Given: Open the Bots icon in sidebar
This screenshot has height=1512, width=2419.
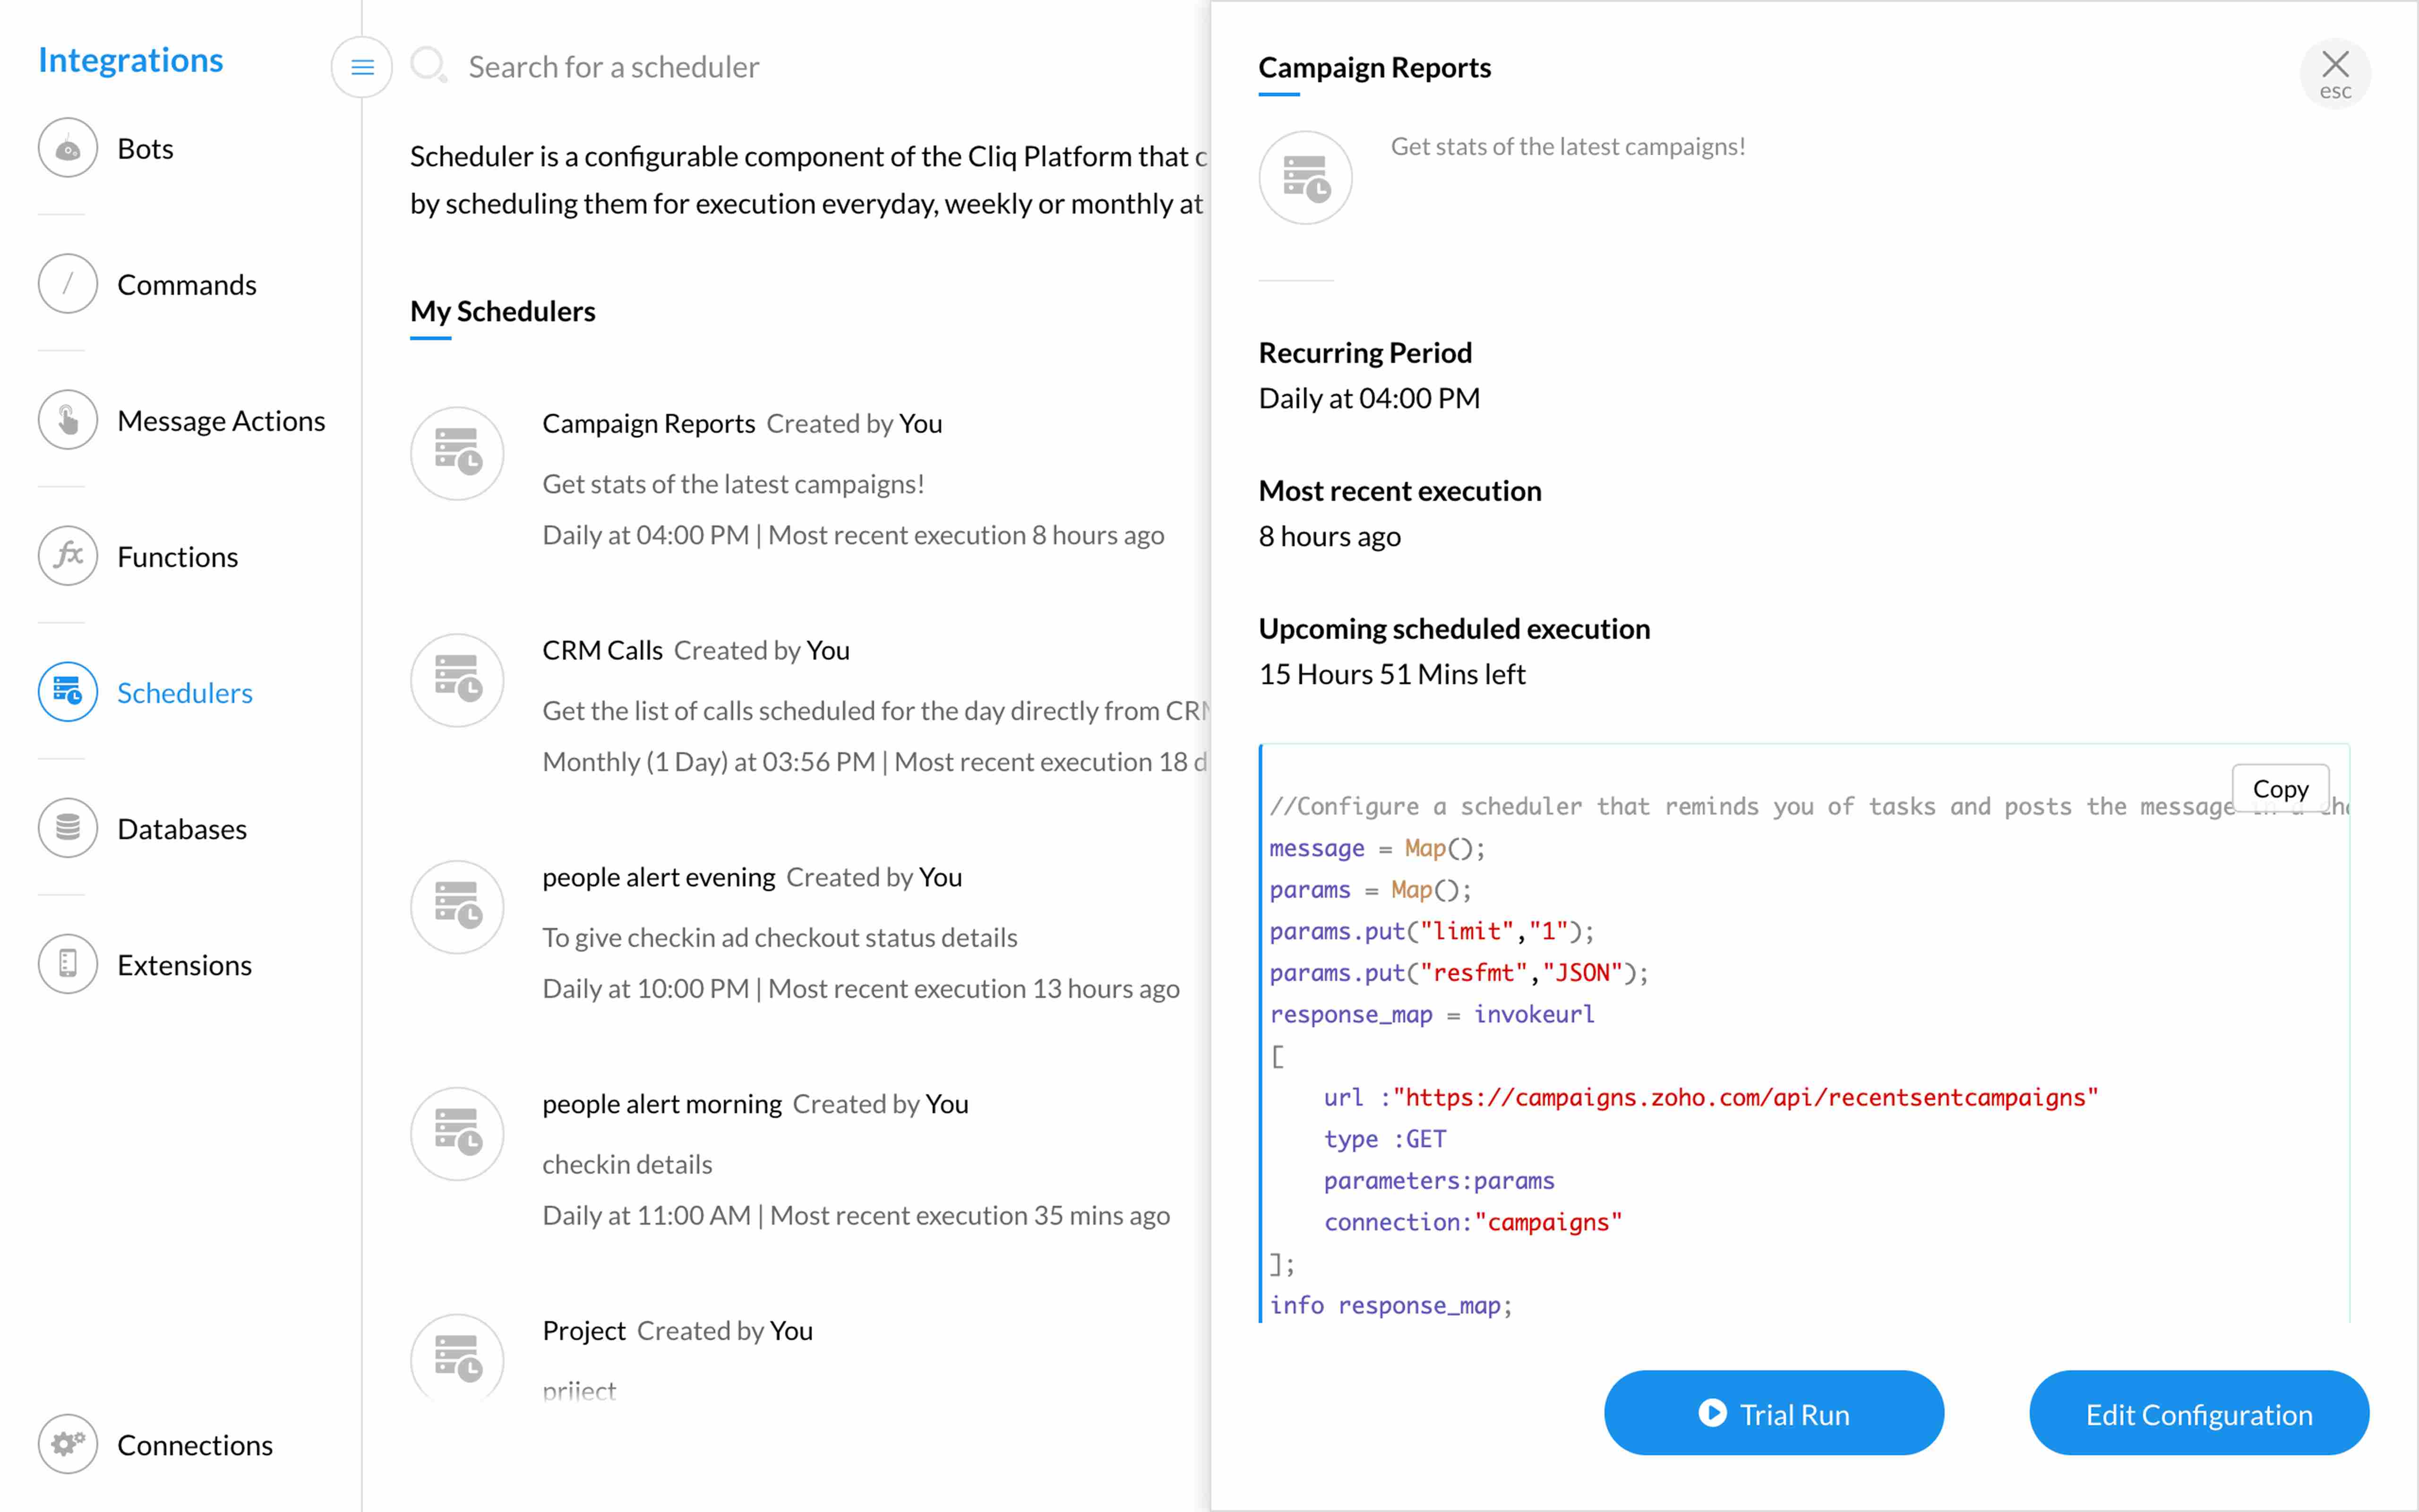Looking at the screenshot, I should point(67,149).
